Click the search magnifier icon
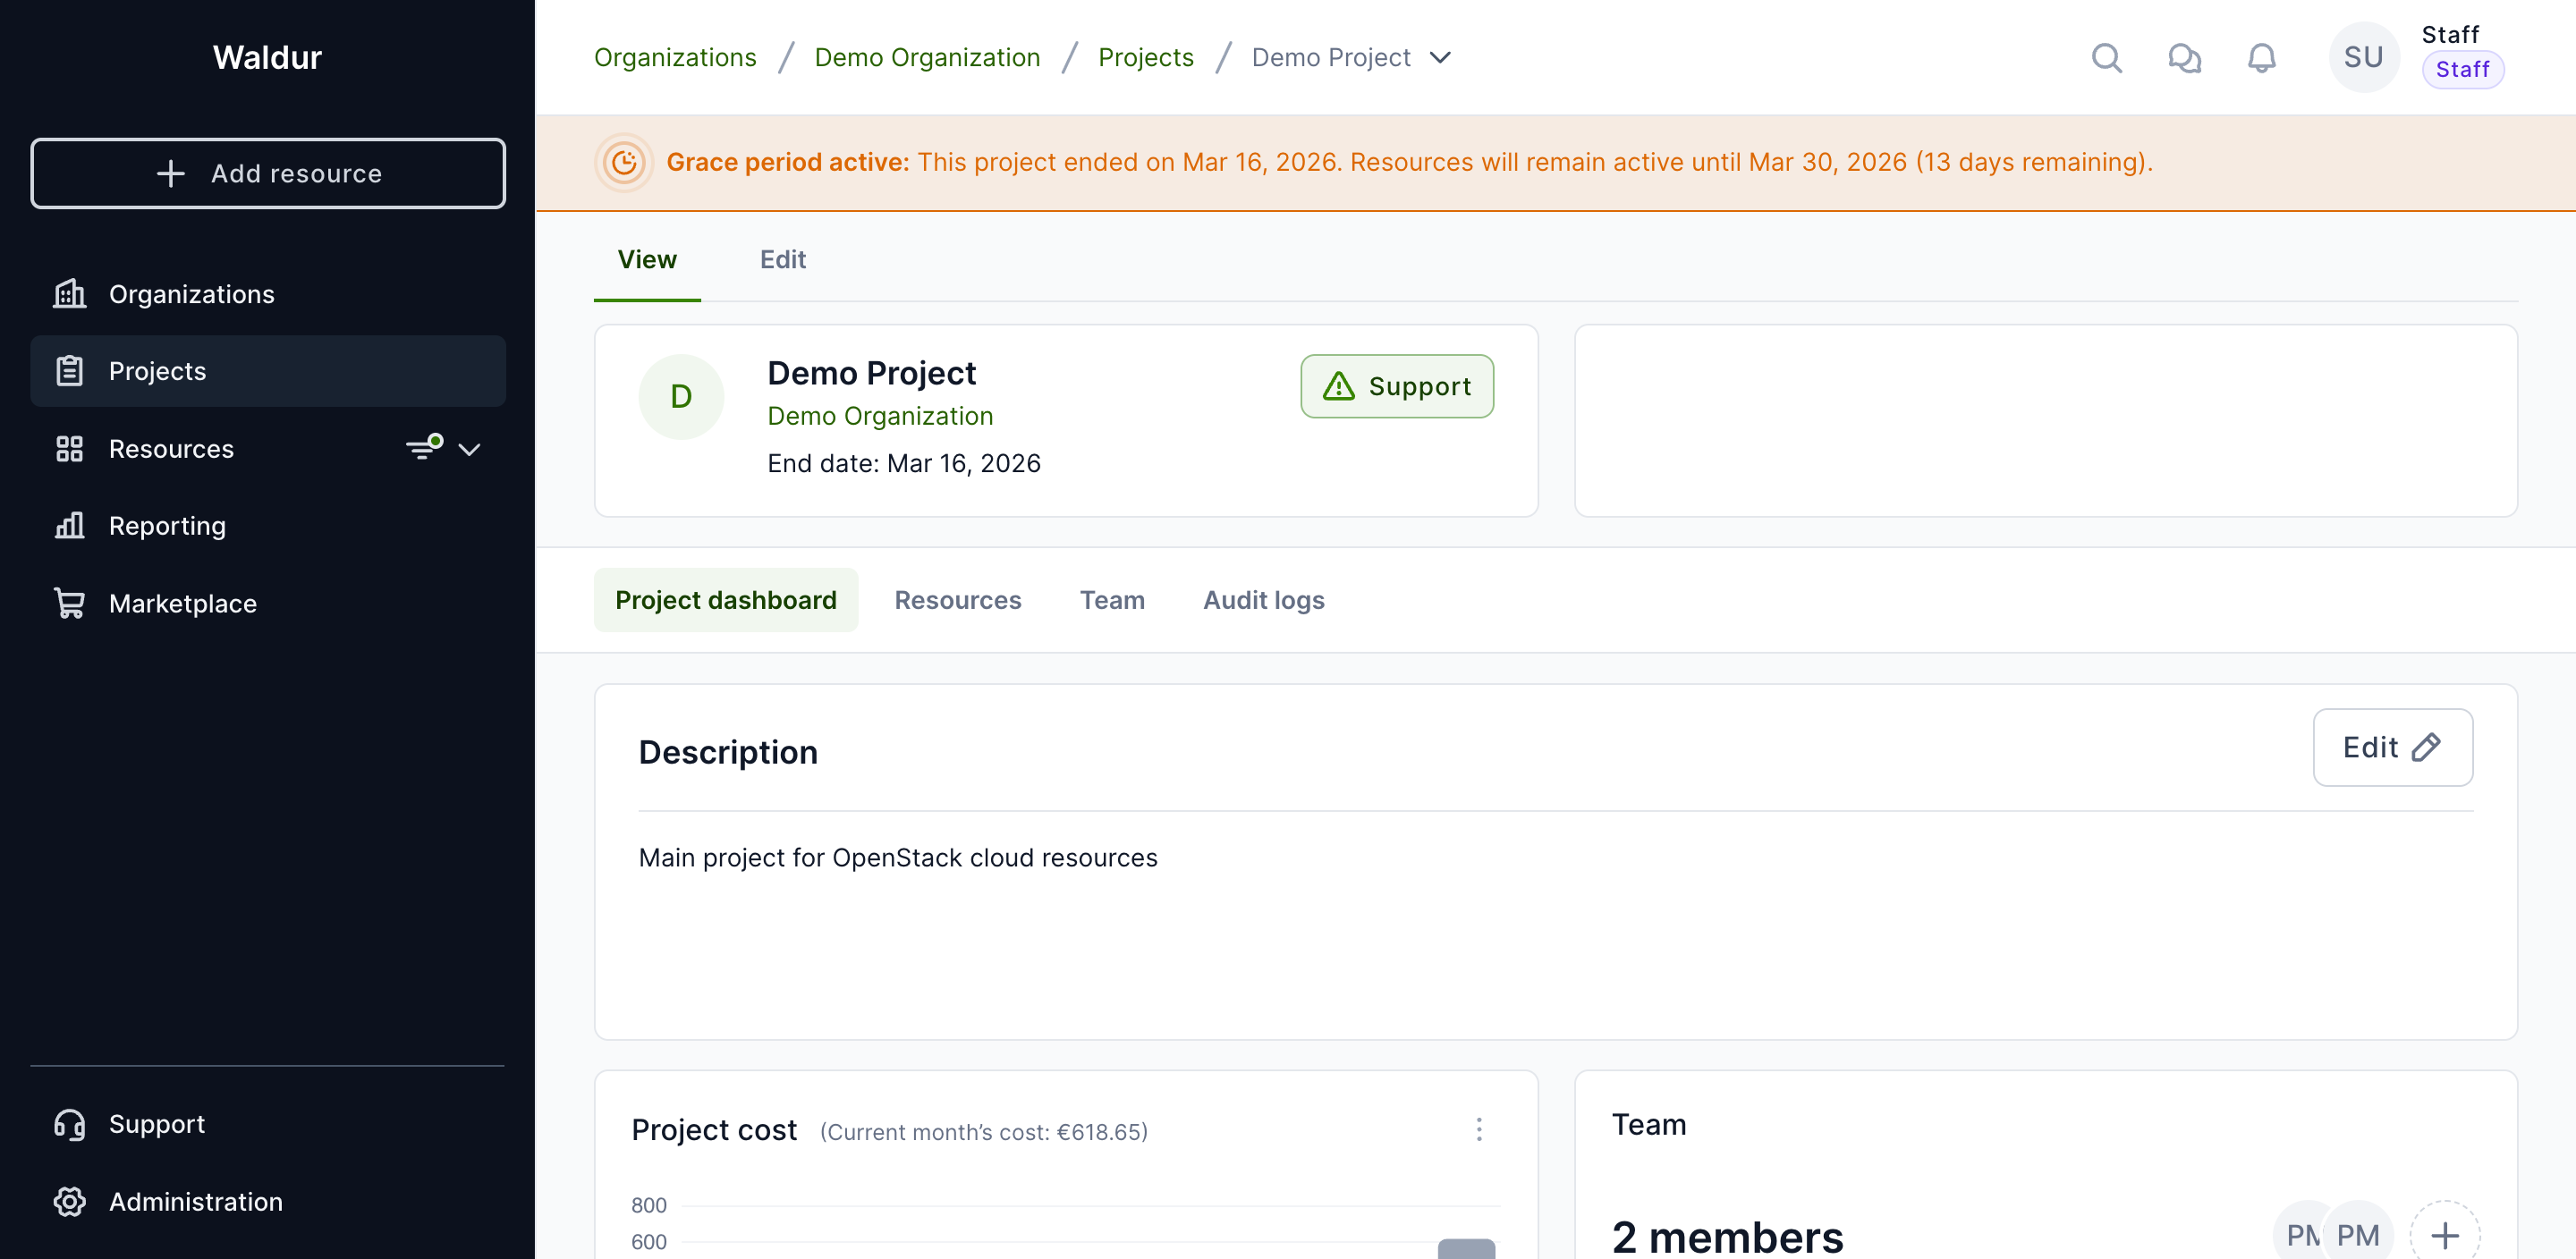This screenshot has height=1259, width=2576. click(2106, 58)
